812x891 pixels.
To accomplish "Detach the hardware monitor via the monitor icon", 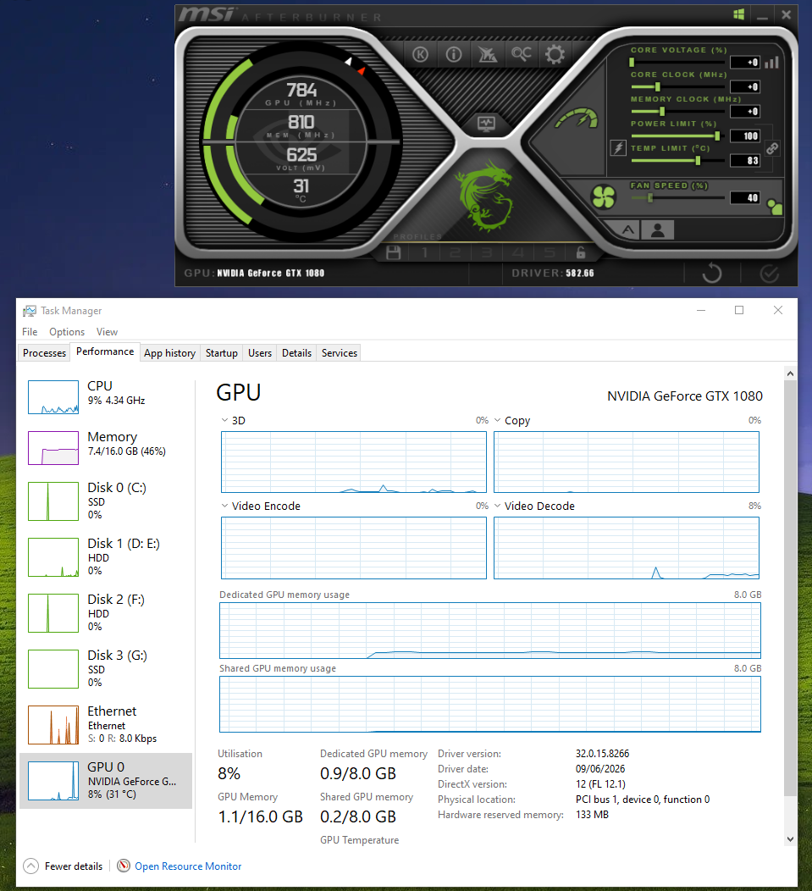I will click(x=486, y=124).
